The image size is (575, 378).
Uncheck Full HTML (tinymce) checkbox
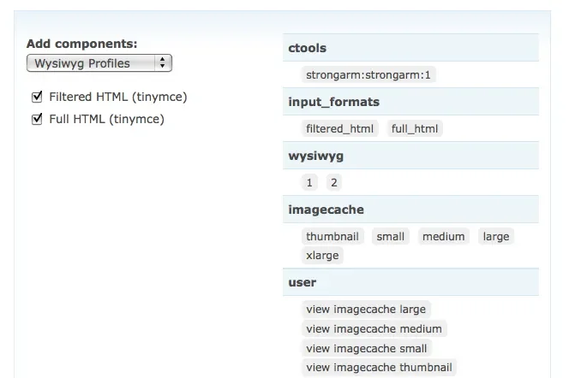(x=37, y=119)
